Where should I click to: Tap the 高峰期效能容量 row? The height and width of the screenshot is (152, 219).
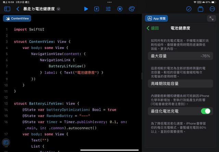180,83
